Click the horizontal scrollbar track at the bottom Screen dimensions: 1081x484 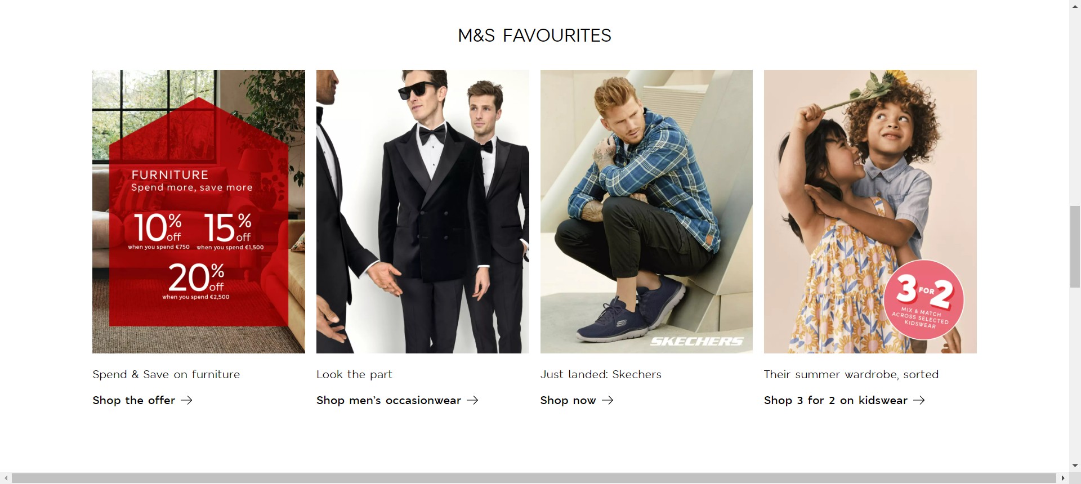(x=534, y=478)
